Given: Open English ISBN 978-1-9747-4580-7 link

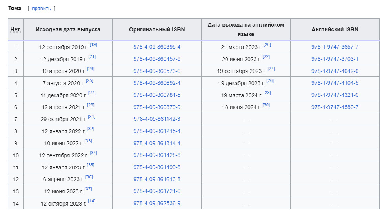Looking at the screenshot, I should (x=335, y=107).
